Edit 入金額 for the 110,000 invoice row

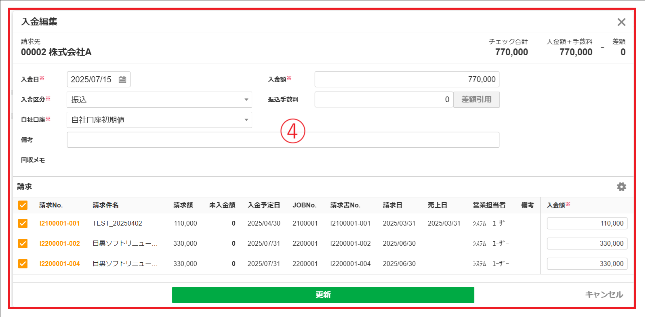coord(587,224)
